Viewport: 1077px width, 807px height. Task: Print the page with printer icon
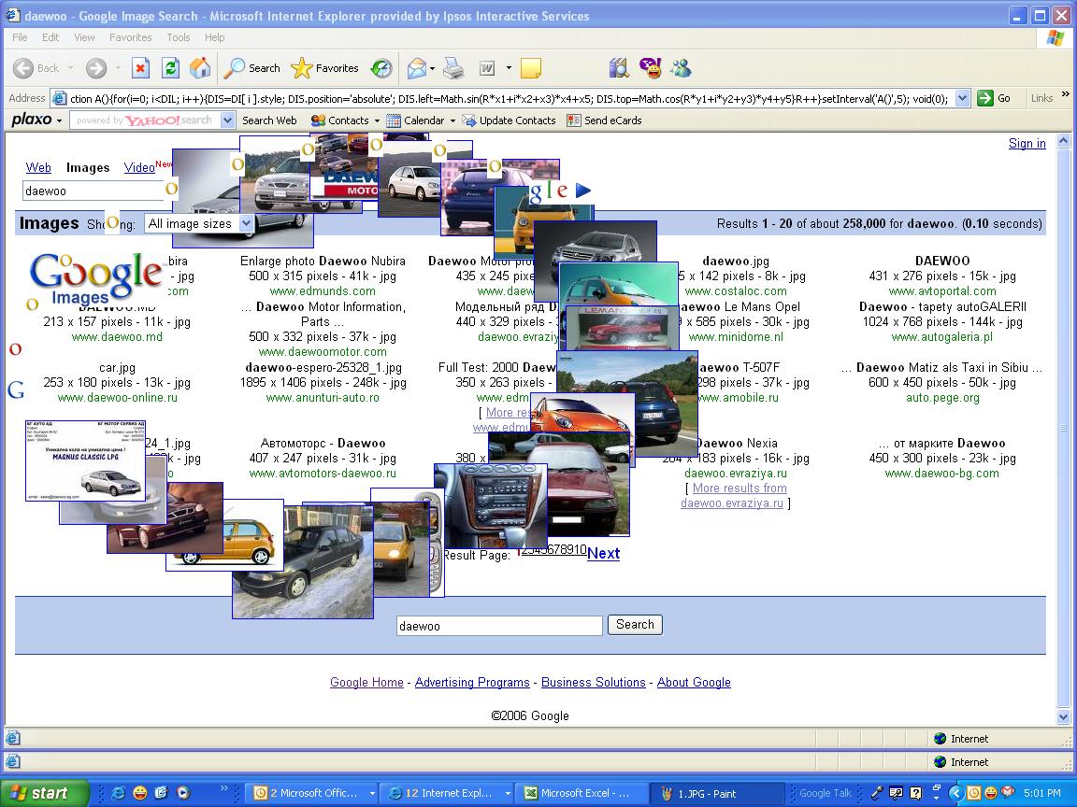coord(453,68)
